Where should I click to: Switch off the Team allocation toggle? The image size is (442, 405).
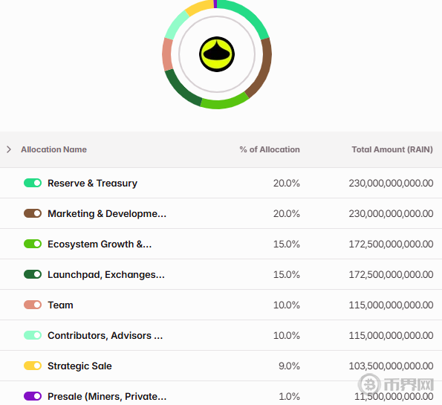pos(33,305)
